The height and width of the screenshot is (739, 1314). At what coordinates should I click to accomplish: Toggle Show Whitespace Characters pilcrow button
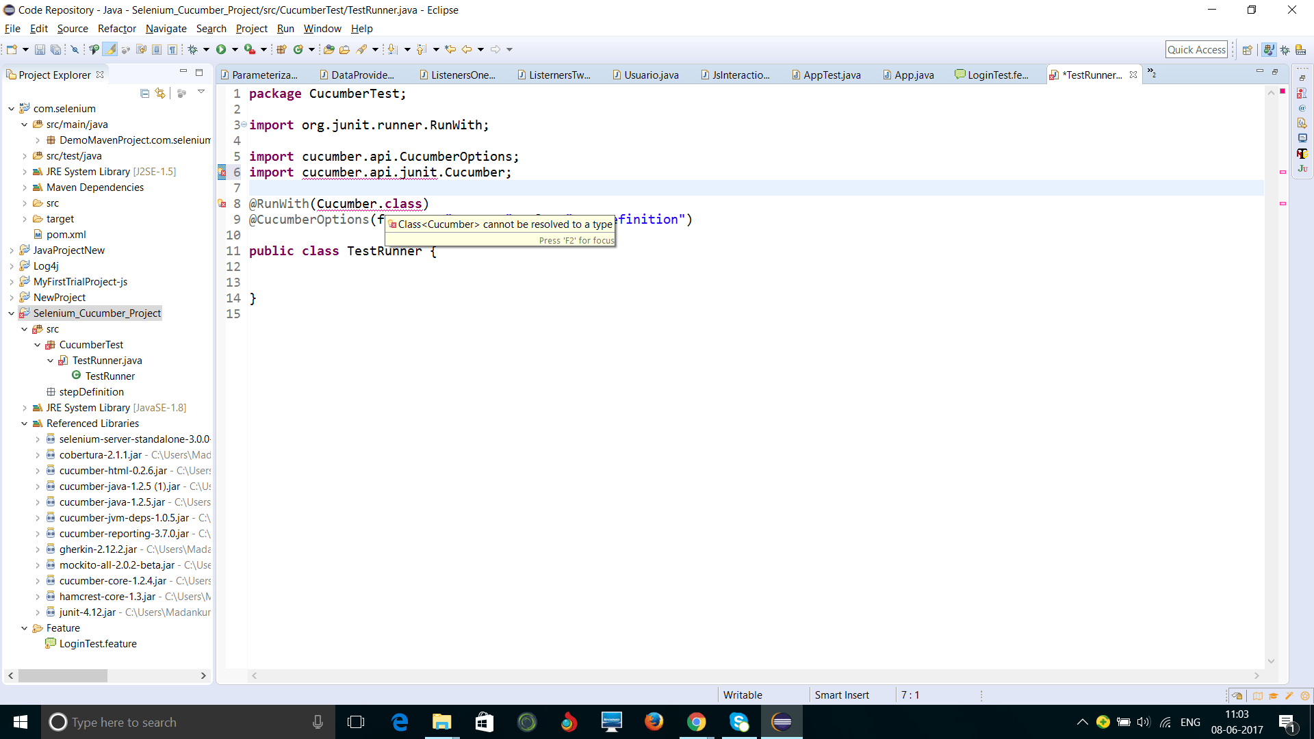172,49
